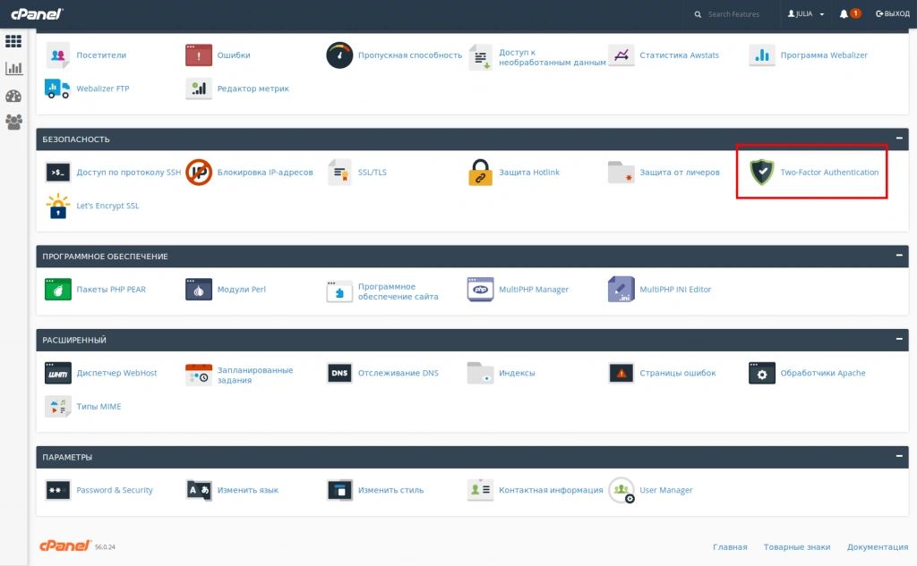This screenshot has width=917, height=566.
Task: Click the MultiPHP Manager icon
Action: pos(481,290)
